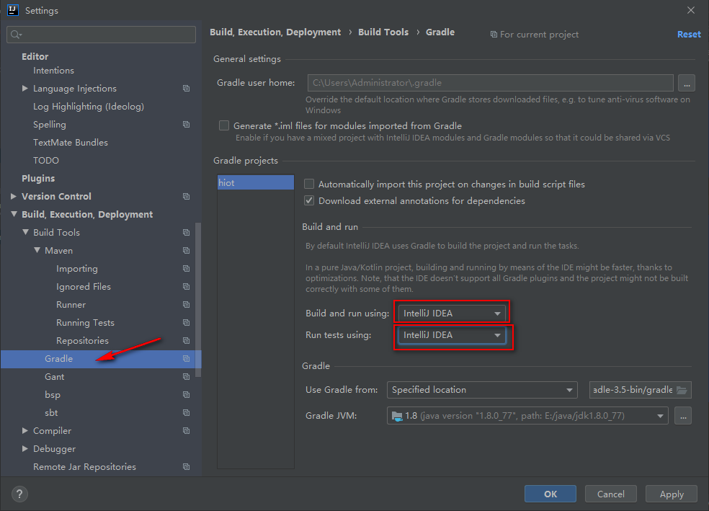
Task: Click the OK button
Action: click(550, 494)
